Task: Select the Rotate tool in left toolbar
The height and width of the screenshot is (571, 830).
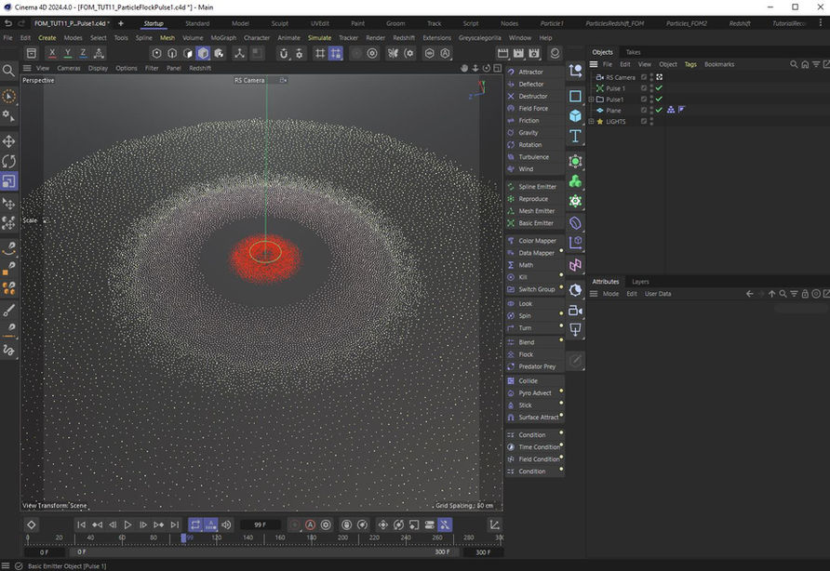Action: coord(9,161)
